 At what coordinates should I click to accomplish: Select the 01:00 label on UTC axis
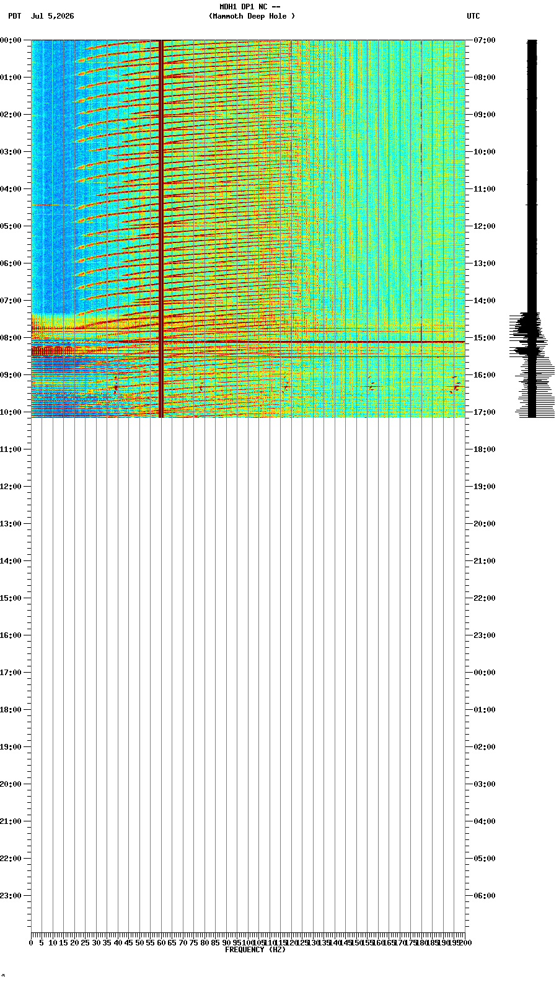[485, 709]
